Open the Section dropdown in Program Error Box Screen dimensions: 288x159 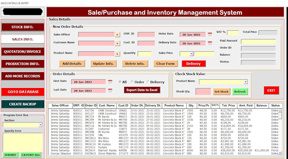[x=40, y=125]
